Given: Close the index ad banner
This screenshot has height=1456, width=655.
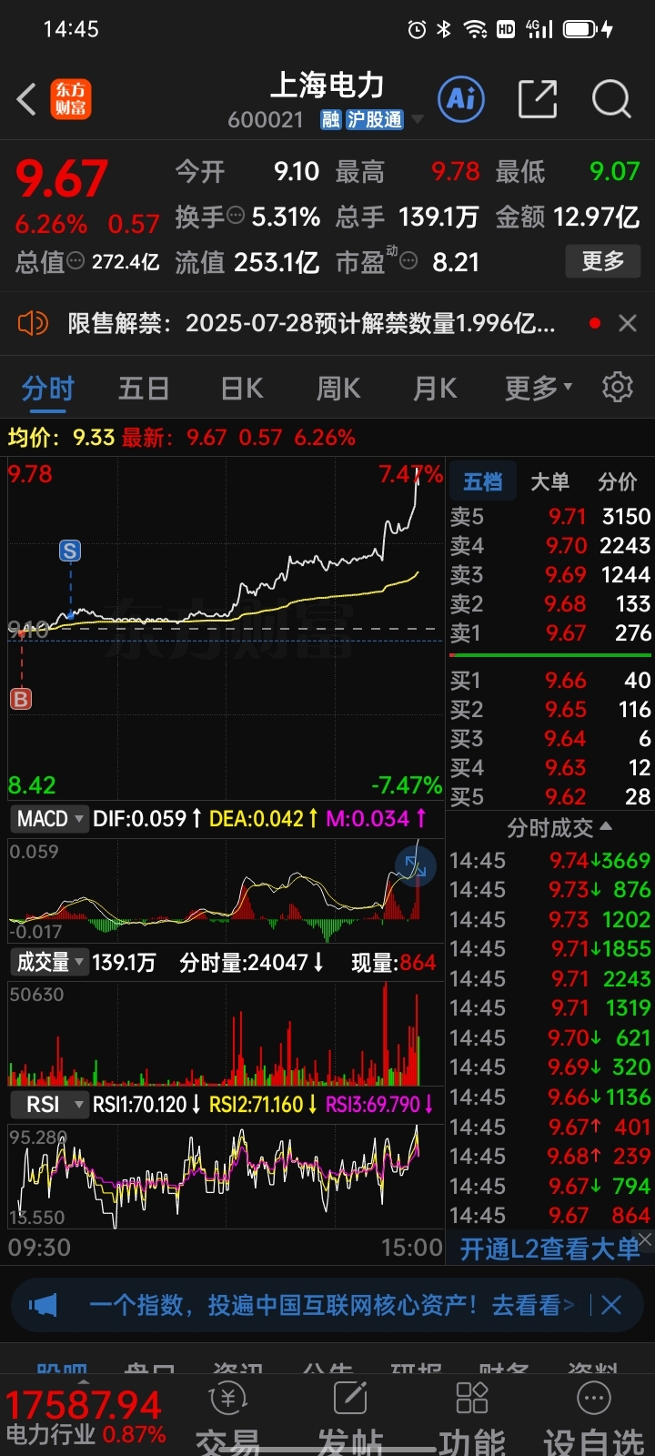Looking at the screenshot, I should [x=611, y=1306].
